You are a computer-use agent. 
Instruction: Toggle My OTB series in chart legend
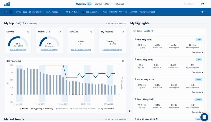click(24, 109)
